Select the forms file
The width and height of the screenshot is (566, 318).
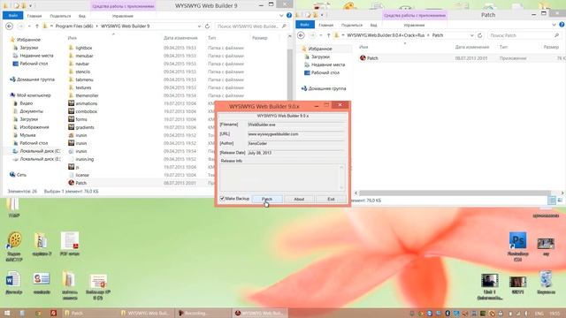[x=81, y=119]
